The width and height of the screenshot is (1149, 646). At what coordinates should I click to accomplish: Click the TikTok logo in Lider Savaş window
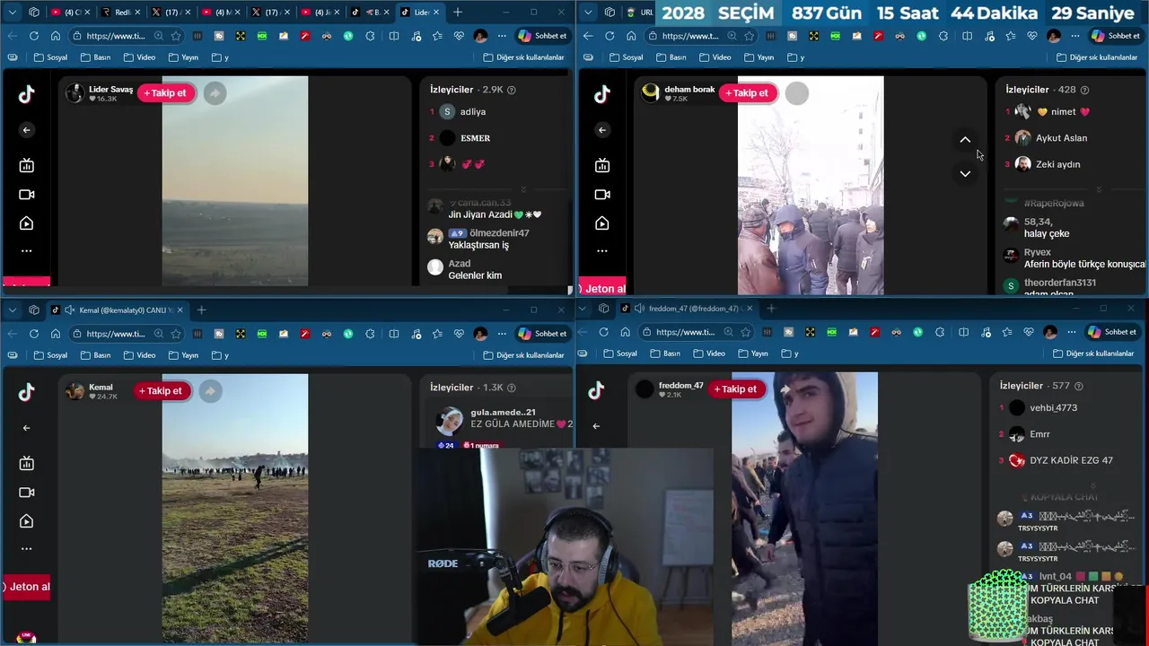pyautogui.click(x=26, y=95)
